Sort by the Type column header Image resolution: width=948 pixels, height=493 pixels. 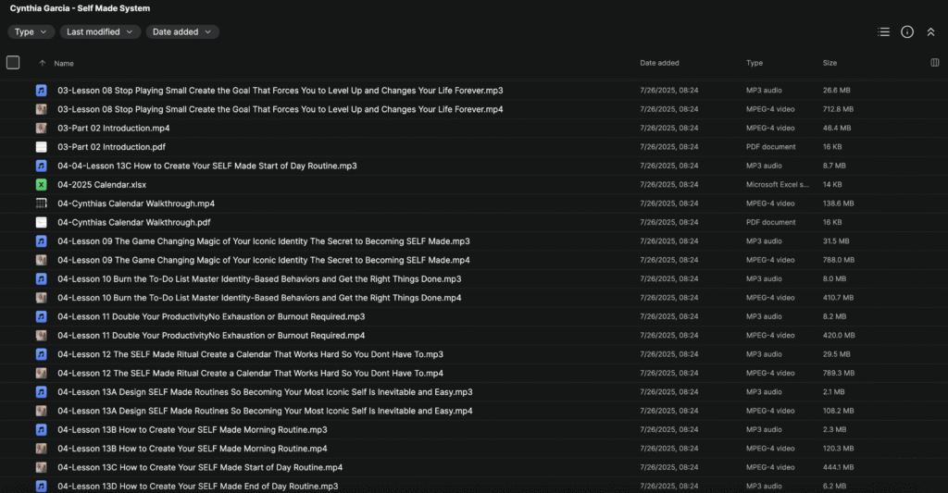[755, 63]
